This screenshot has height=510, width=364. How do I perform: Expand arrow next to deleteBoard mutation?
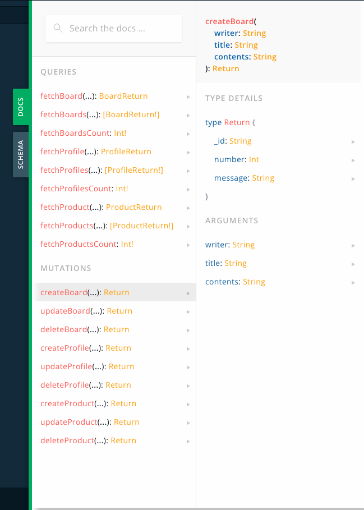(x=188, y=330)
